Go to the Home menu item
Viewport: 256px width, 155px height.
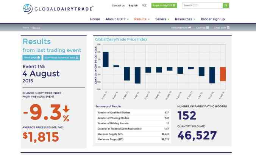click(95, 19)
